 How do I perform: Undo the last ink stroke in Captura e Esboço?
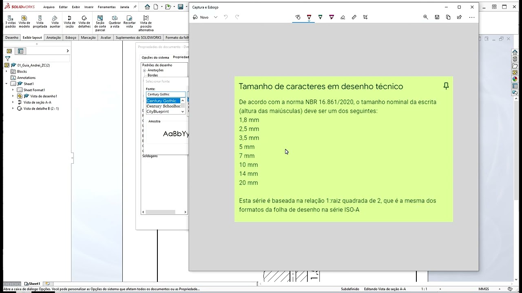[x=226, y=17]
